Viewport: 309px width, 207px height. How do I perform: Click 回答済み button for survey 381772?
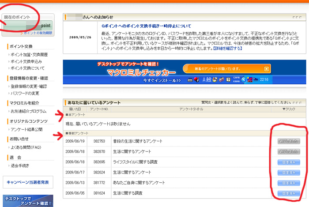(x=289, y=183)
